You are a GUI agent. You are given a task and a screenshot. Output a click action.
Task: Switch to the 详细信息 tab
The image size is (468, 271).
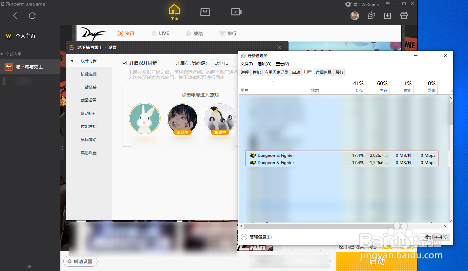click(324, 73)
